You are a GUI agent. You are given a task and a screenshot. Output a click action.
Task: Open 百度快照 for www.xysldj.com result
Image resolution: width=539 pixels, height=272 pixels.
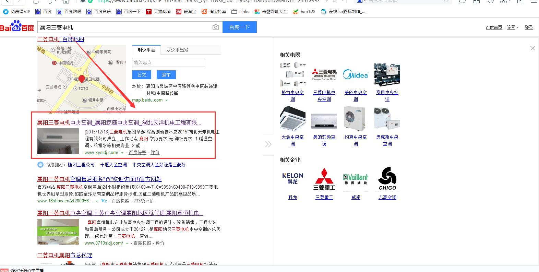click(x=137, y=153)
